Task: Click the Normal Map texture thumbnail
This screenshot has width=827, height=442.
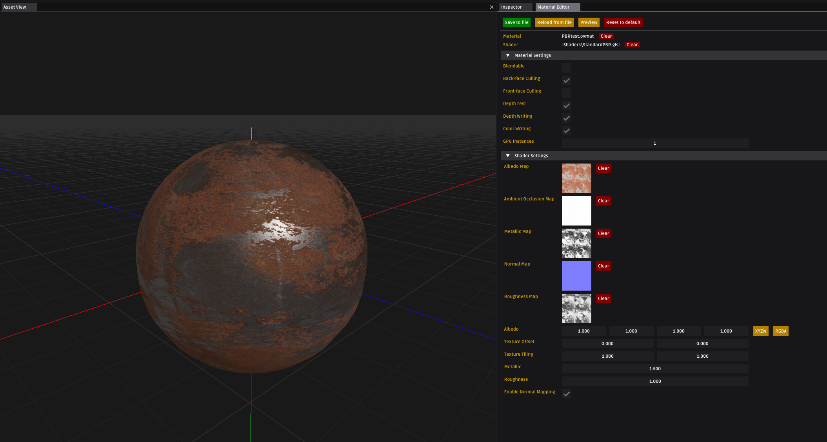Action: pos(576,276)
